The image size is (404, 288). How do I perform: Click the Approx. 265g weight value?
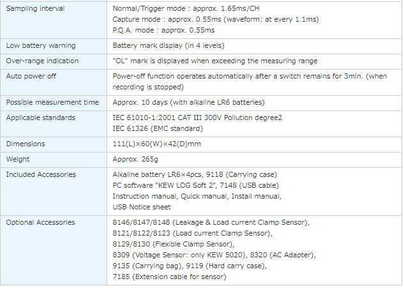click(135, 159)
